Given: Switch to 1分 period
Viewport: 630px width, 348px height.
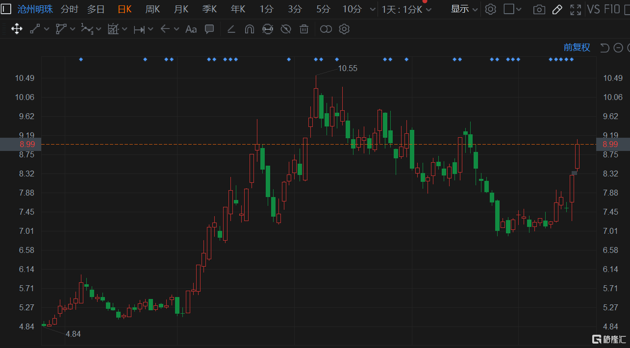Looking at the screenshot, I should tap(267, 9).
